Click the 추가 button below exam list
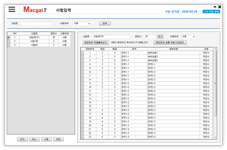 point(22,139)
